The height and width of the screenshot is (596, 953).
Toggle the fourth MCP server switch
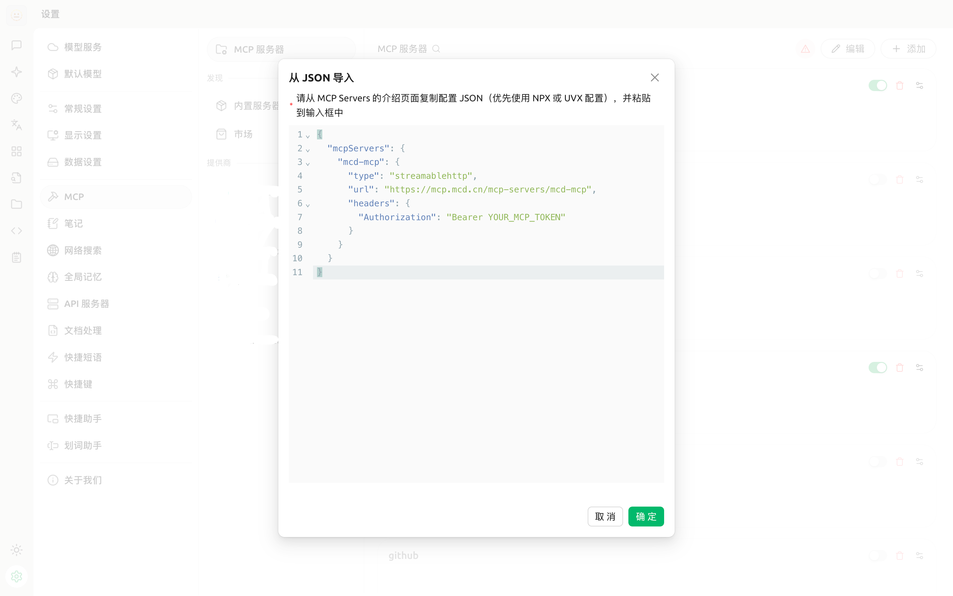pyautogui.click(x=878, y=368)
